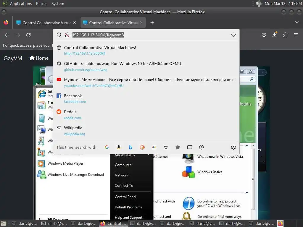303x227 pixels.
Task: Open the tracking protection shield icon
Action: (59, 35)
